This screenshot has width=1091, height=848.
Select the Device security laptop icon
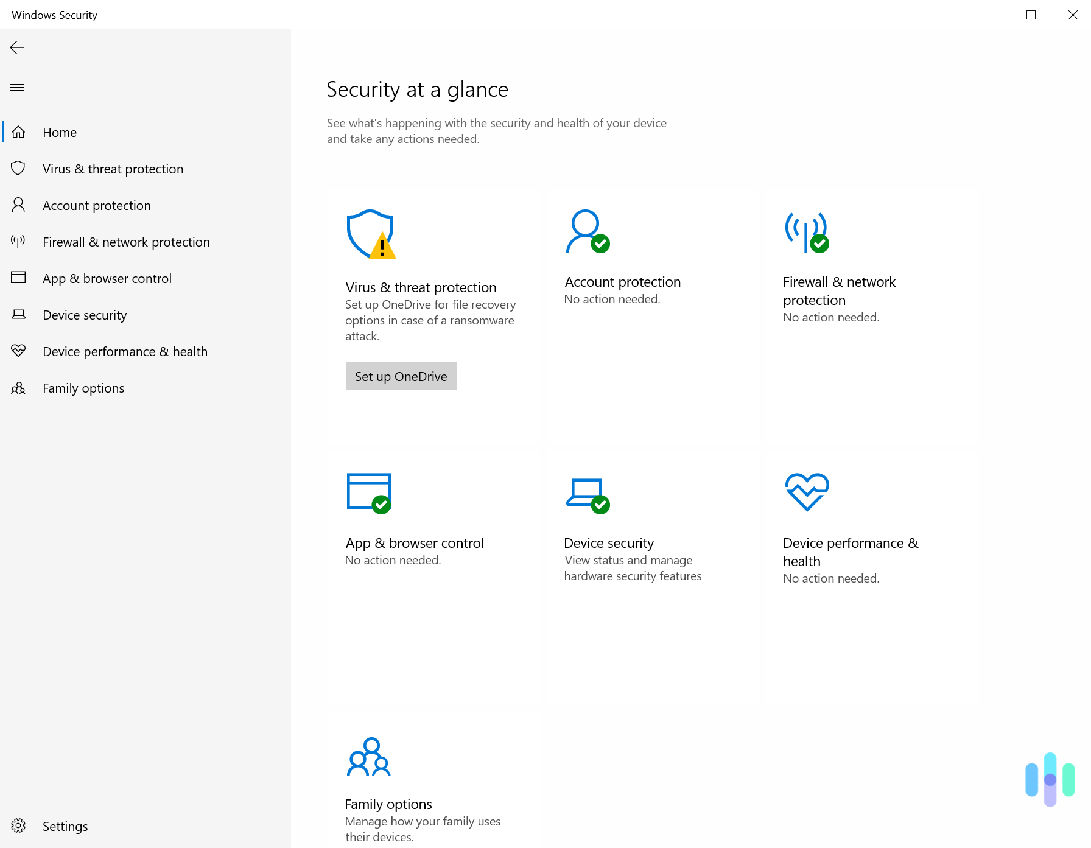(18, 314)
